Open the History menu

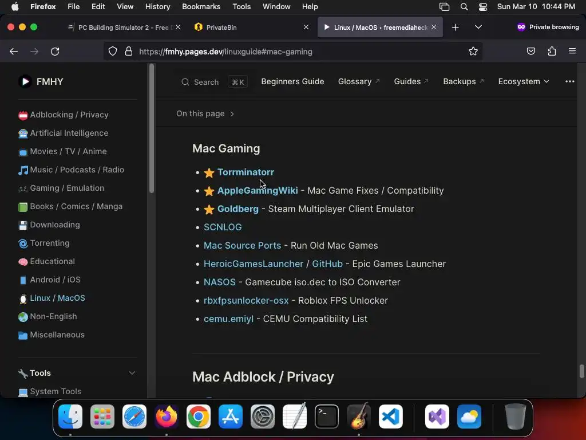pyautogui.click(x=157, y=6)
